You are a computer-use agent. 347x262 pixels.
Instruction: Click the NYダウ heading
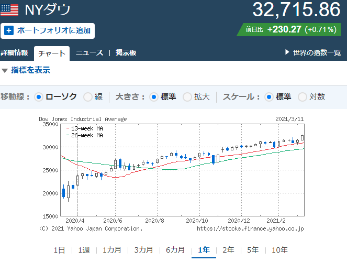tap(47, 10)
